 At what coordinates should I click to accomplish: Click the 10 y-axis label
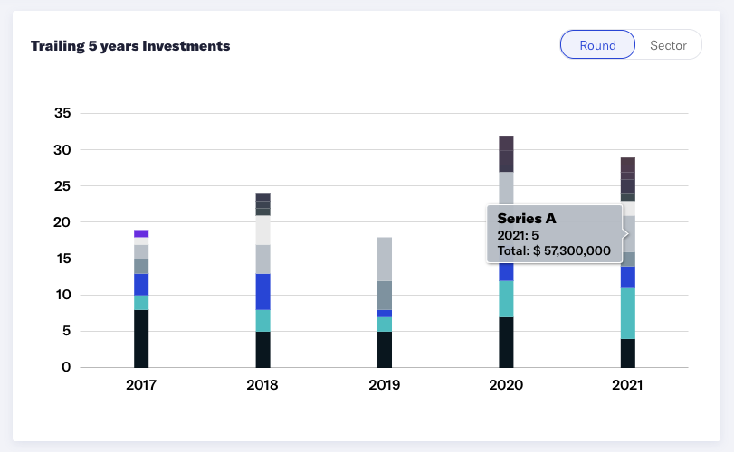(x=63, y=295)
